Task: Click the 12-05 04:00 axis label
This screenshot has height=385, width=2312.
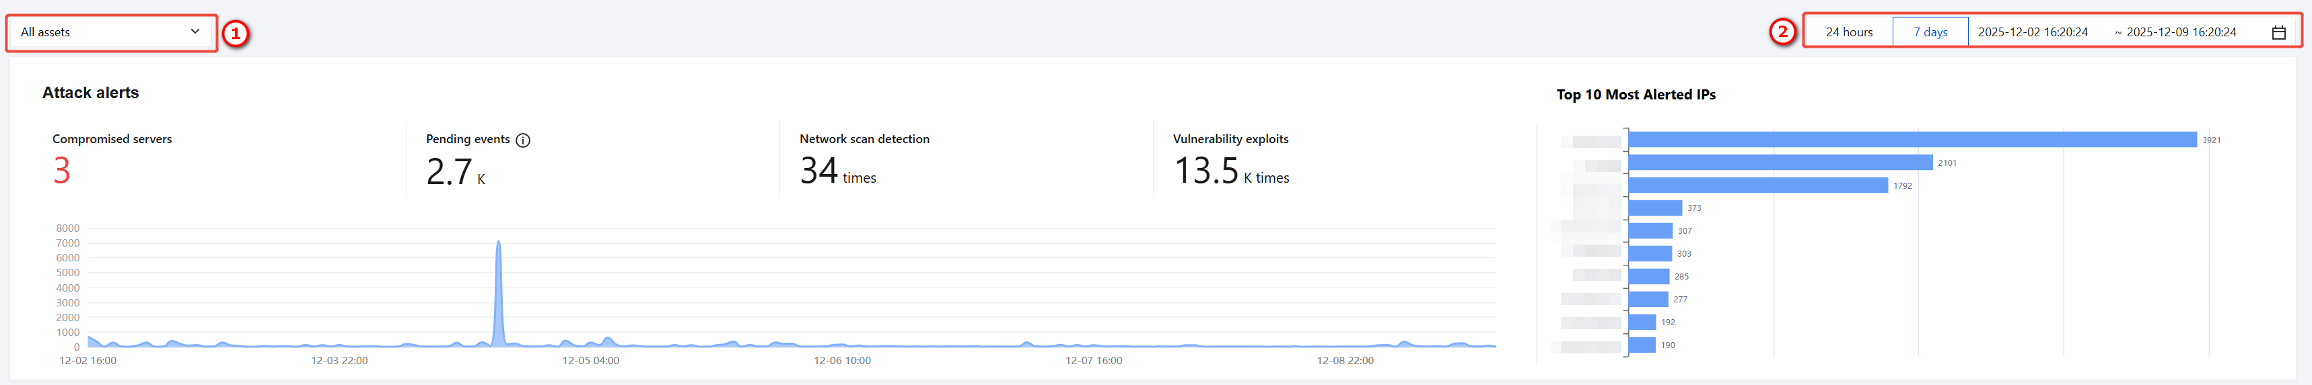Action: click(590, 361)
